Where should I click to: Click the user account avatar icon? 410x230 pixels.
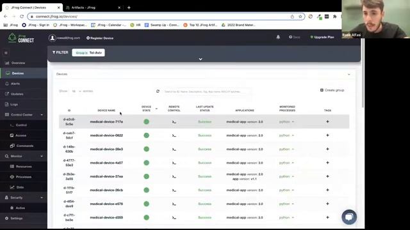click(x=53, y=38)
